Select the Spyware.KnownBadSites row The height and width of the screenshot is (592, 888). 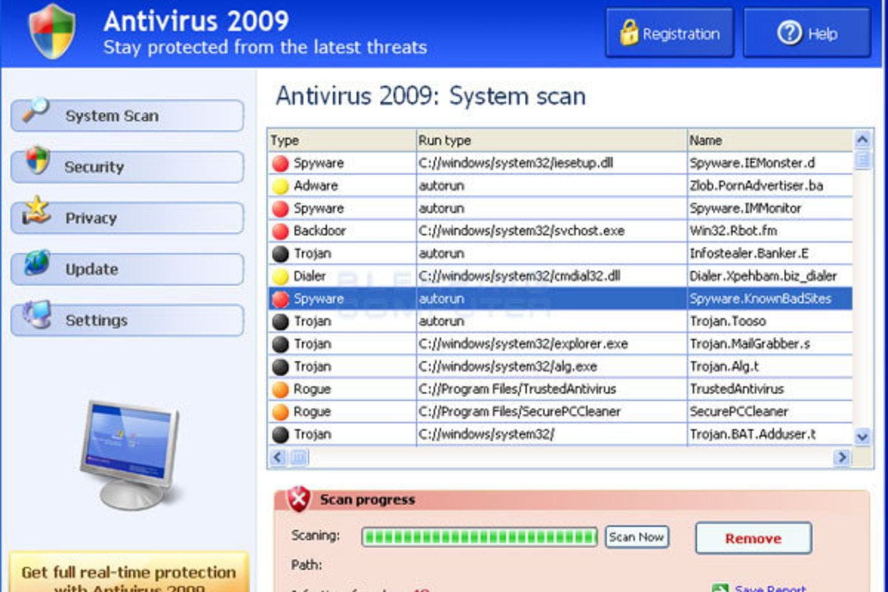click(x=561, y=299)
